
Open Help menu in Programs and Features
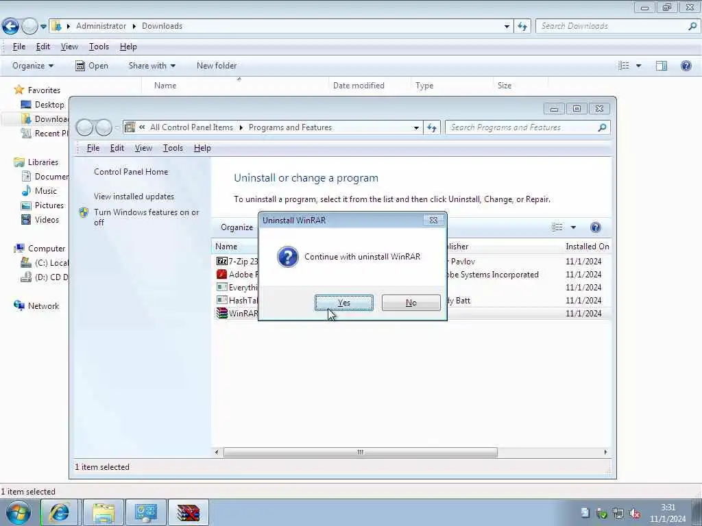tap(202, 148)
